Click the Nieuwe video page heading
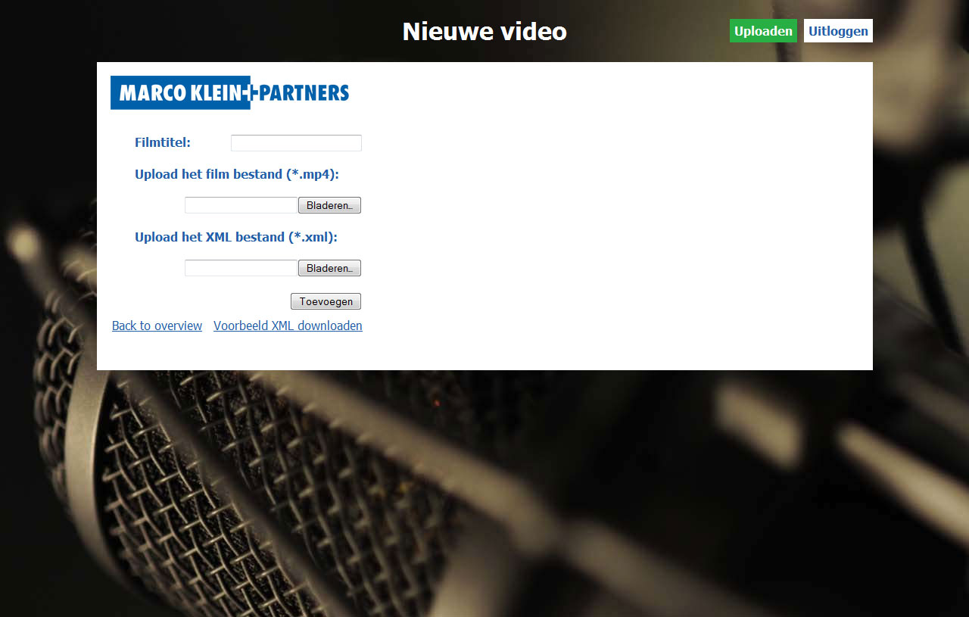Image resolution: width=969 pixels, height=617 pixels. (484, 31)
